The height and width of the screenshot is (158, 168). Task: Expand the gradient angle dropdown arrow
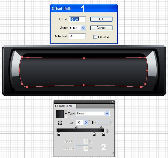[86, 122]
